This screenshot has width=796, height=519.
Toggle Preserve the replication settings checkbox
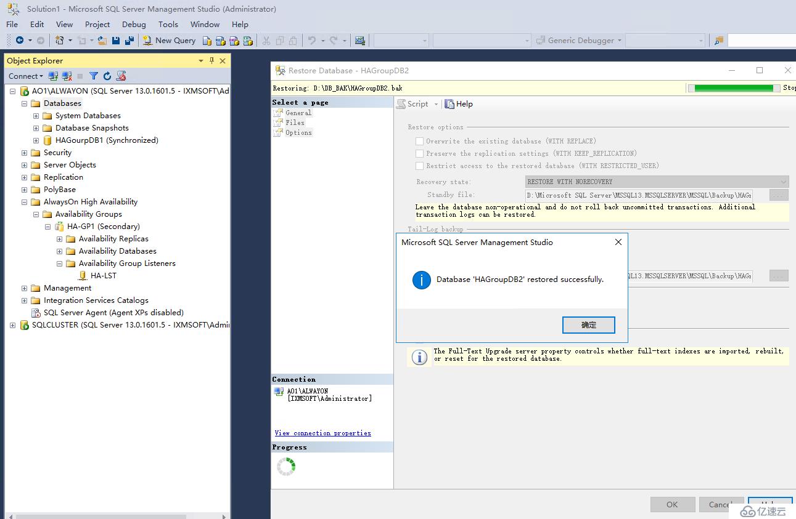pyautogui.click(x=419, y=153)
